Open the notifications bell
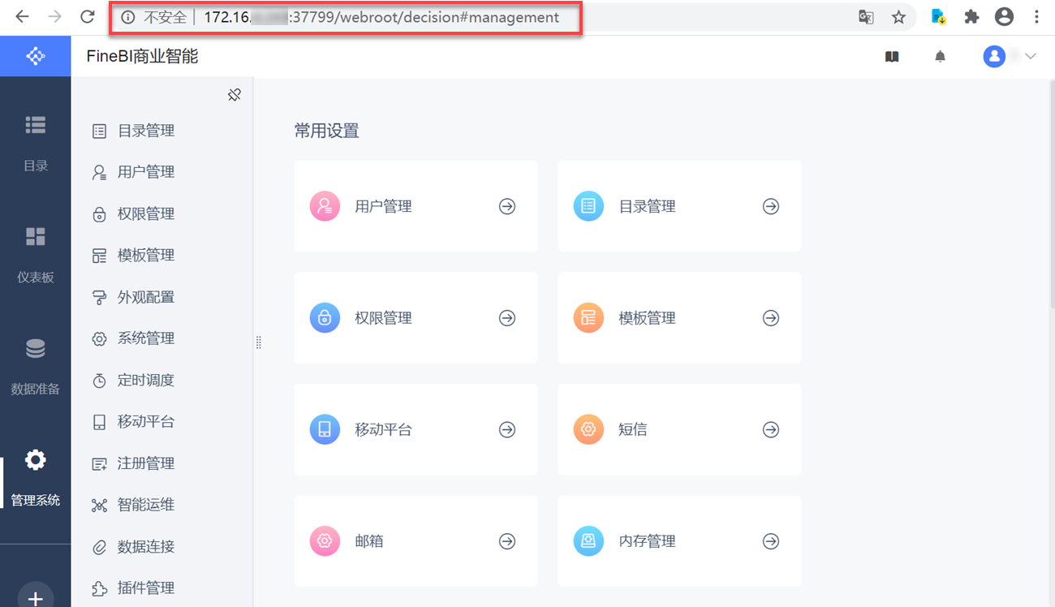The image size is (1055, 607). click(940, 57)
